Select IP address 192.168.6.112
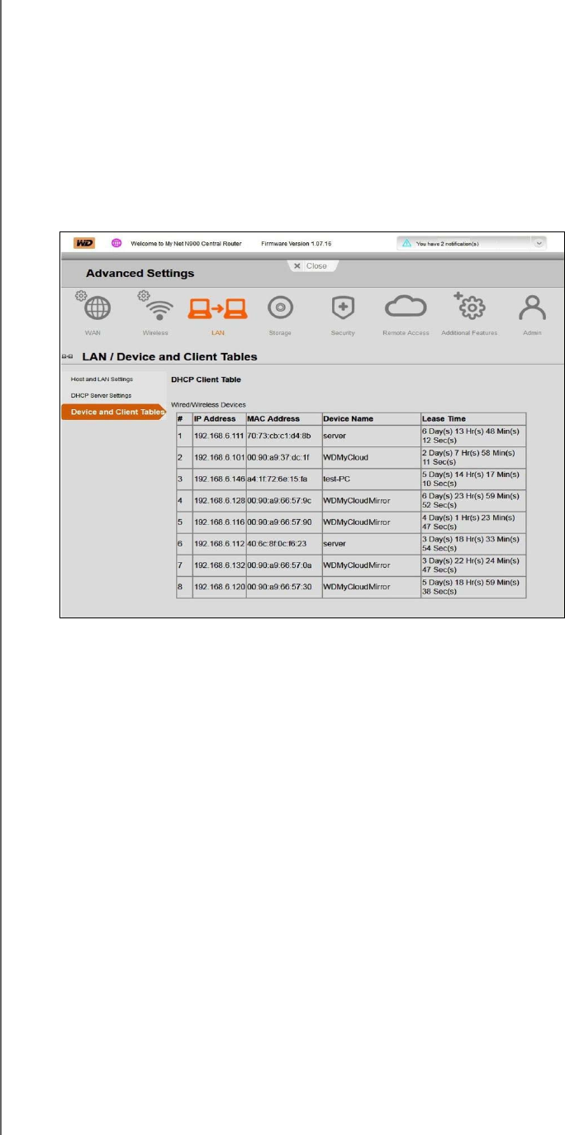This screenshot has width=565, height=1135. (x=219, y=544)
